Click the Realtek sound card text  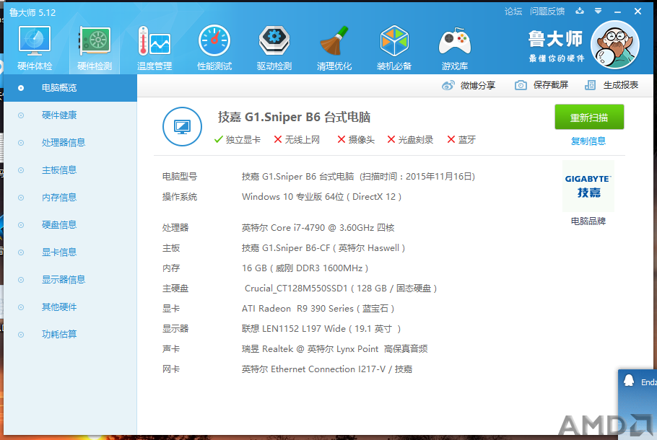click(334, 348)
